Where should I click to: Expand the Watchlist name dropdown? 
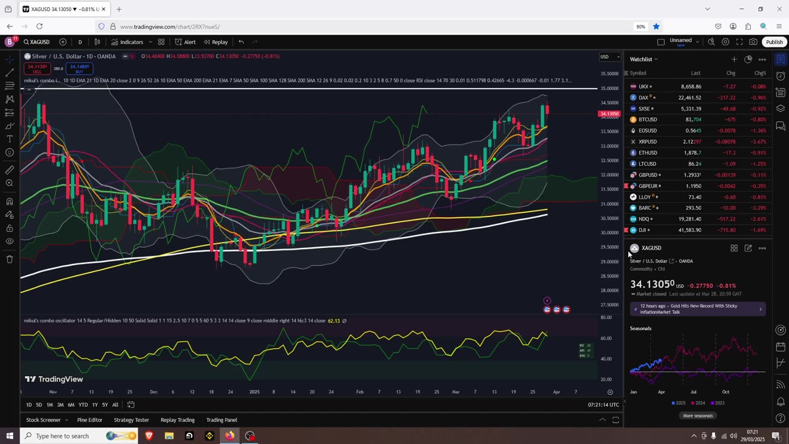pos(644,59)
